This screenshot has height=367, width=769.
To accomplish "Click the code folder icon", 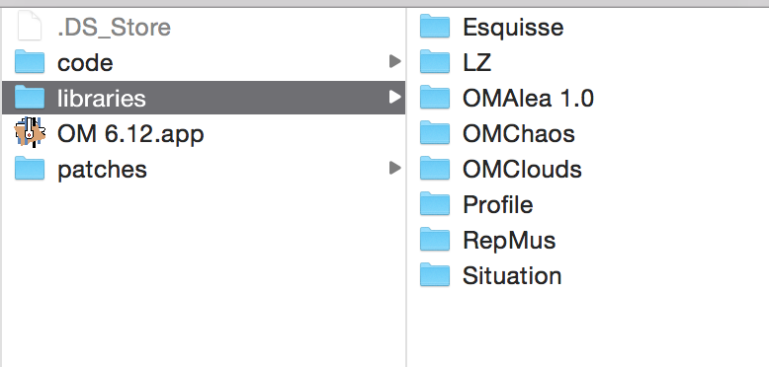I will click(x=30, y=62).
